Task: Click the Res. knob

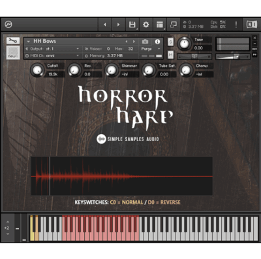Action: click(x=74, y=70)
